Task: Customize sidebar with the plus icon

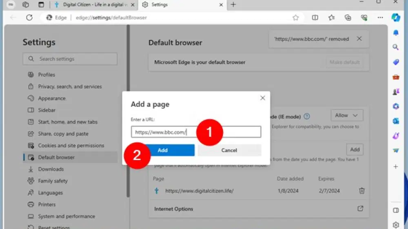Action: pos(396,167)
